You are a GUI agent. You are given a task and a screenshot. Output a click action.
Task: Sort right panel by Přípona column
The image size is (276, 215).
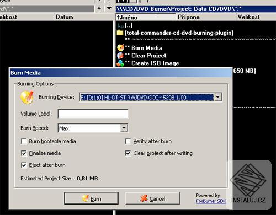click(x=206, y=17)
